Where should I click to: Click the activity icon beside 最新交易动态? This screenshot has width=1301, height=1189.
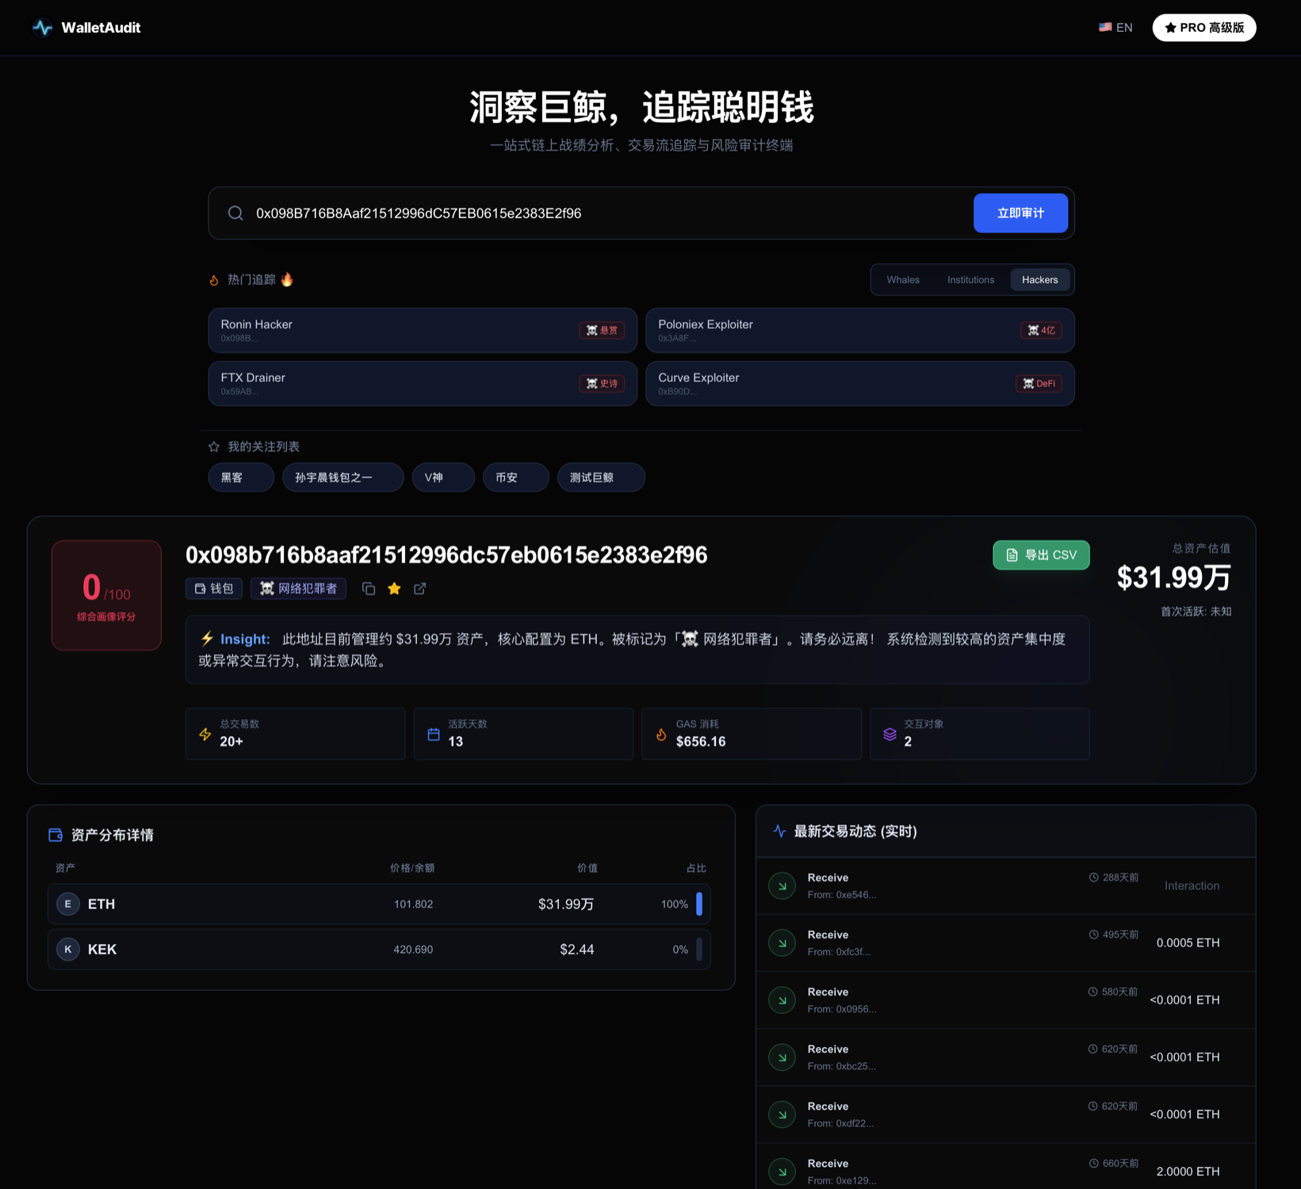[x=779, y=831]
